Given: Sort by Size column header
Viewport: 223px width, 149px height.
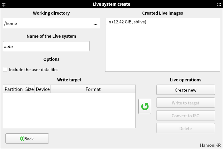Looking at the screenshot, I should pos(29,89).
